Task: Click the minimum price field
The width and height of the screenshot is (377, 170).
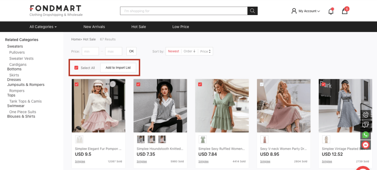Action: pos(90,51)
